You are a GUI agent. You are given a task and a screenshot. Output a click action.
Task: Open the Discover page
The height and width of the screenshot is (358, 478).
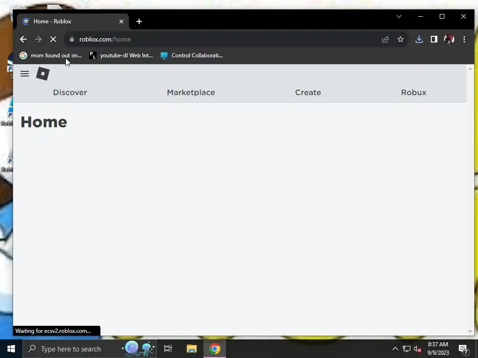click(70, 92)
